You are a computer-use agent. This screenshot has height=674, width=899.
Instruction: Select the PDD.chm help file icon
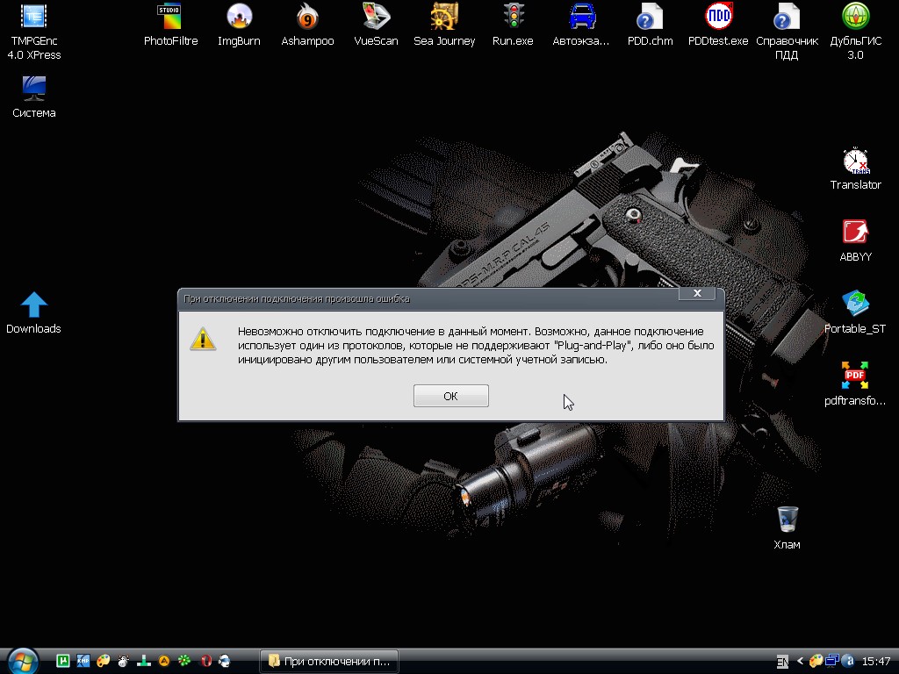coord(650,25)
